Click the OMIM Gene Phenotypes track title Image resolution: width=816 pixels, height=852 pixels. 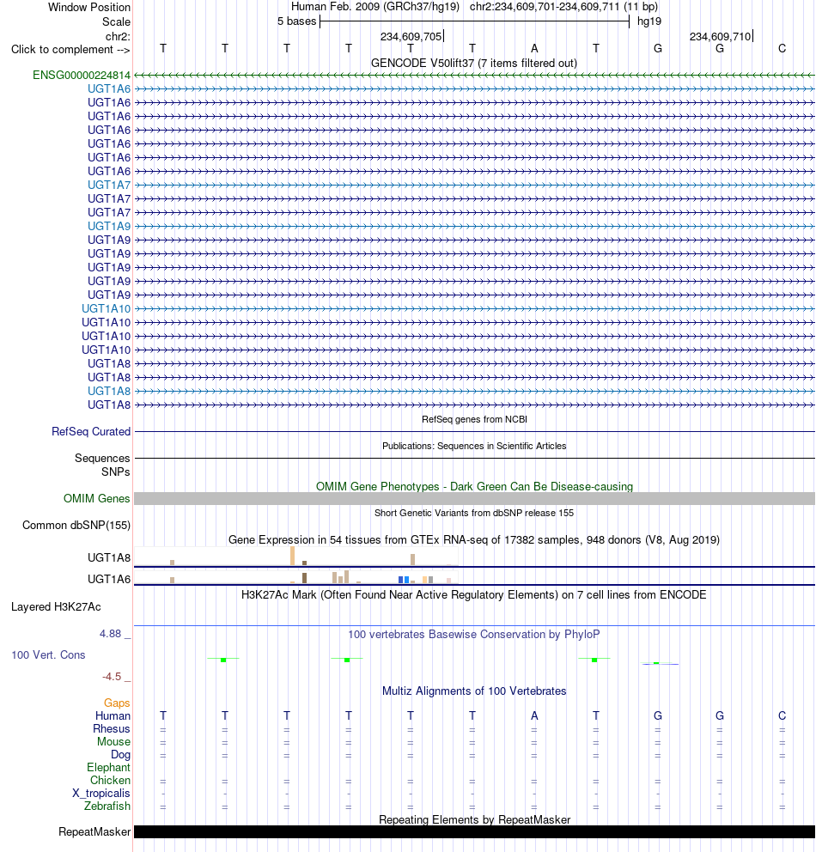[474, 486]
